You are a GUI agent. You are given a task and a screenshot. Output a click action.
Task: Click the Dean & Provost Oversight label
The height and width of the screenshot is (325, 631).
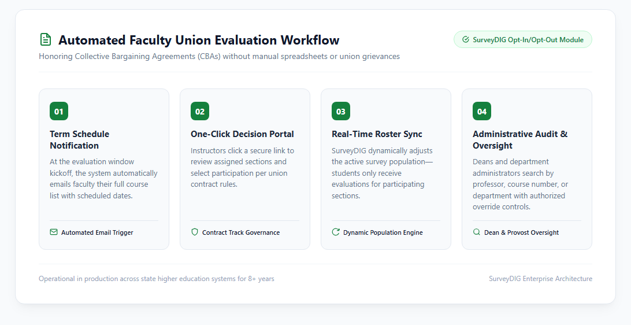(x=522, y=232)
